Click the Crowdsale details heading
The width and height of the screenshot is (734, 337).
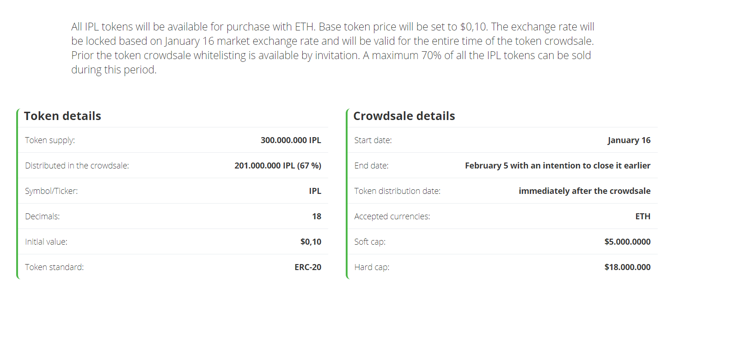(404, 116)
